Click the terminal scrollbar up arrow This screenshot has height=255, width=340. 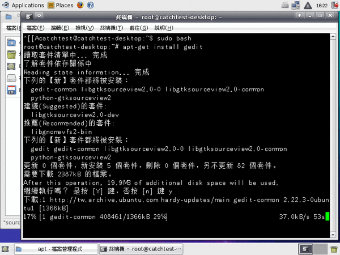click(333, 36)
